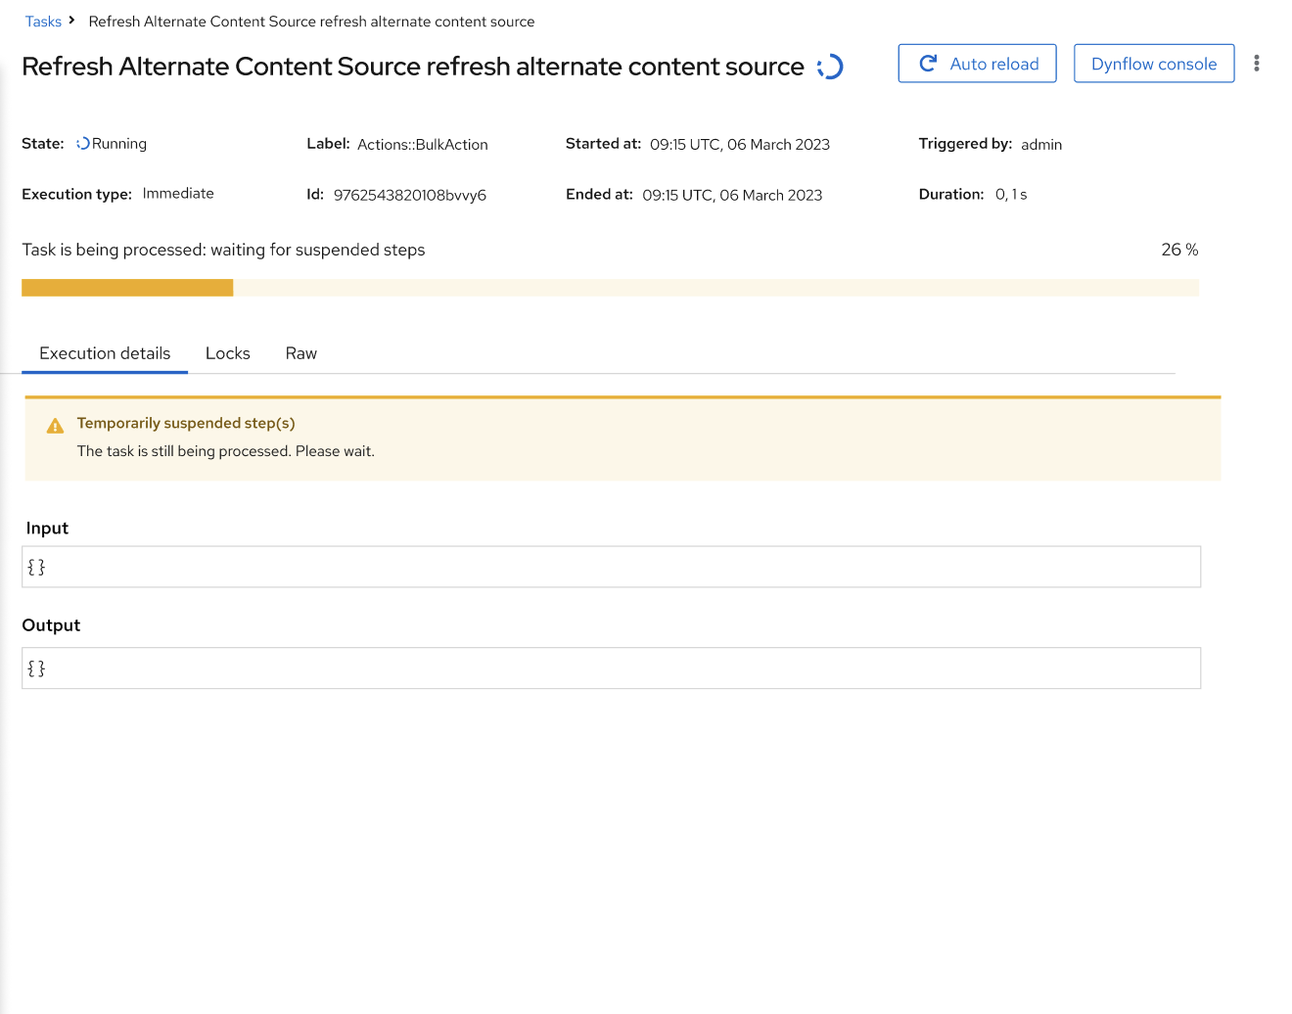Click the Tasks breadcrumb link
This screenshot has height=1014, width=1292.
point(43,22)
